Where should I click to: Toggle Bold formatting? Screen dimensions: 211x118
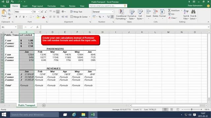16,17
